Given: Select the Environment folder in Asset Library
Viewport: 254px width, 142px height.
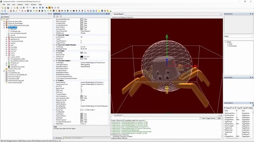Looking at the screenshot, I should (x=233, y=46).
